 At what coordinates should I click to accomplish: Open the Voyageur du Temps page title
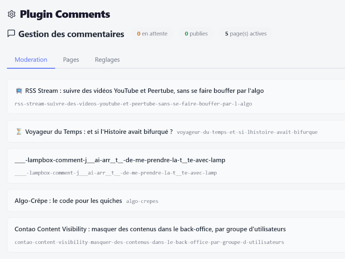(99, 132)
